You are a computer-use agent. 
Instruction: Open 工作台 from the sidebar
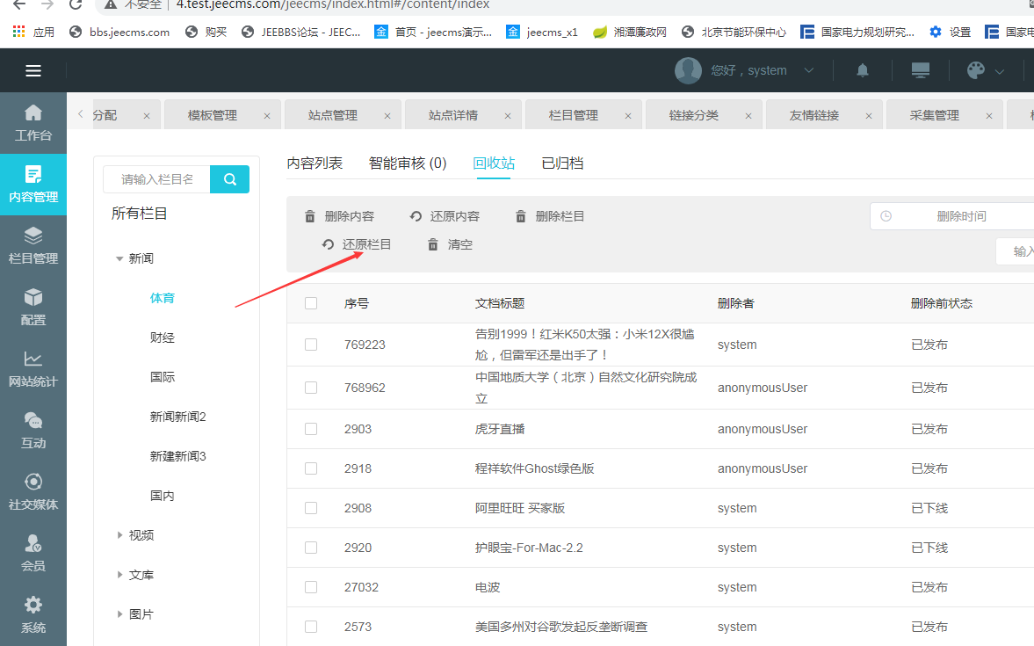coord(33,123)
